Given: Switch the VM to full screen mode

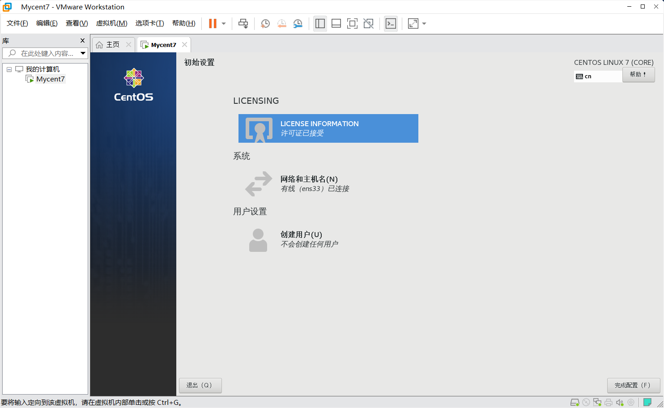Looking at the screenshot, I should pos(352,23).
